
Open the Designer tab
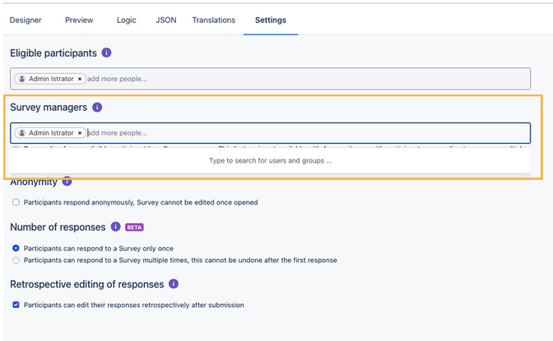pyautogui.click(x=26, y=20)
